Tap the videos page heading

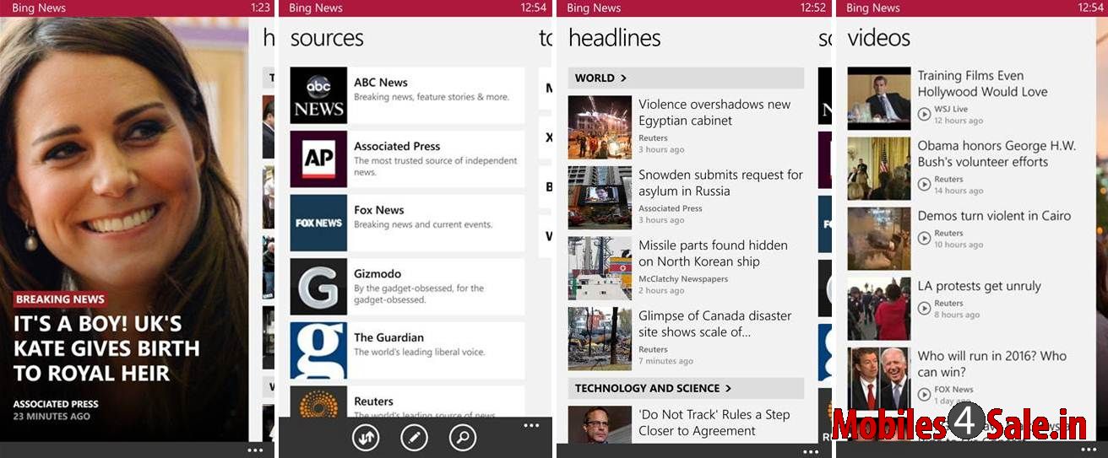[878, 38]
